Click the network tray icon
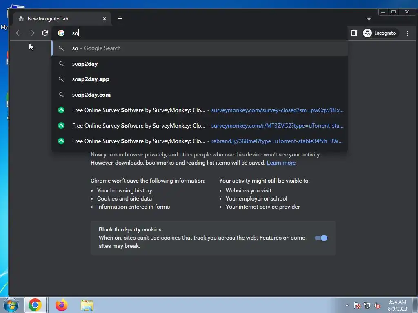Screen dimensions: 418x313 coord(367,305)
